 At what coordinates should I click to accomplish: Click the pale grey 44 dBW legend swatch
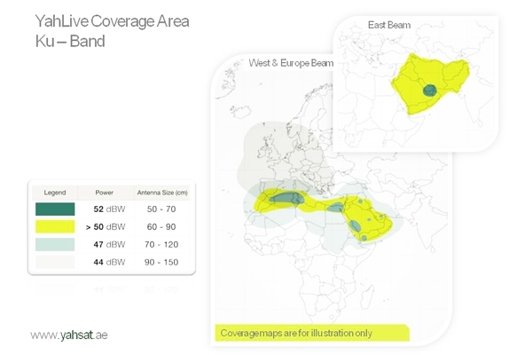pos(55,262)
